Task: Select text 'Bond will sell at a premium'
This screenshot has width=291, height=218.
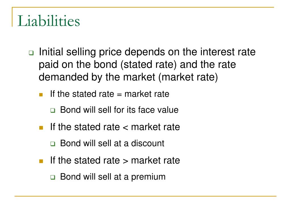Action: (113, 177)
